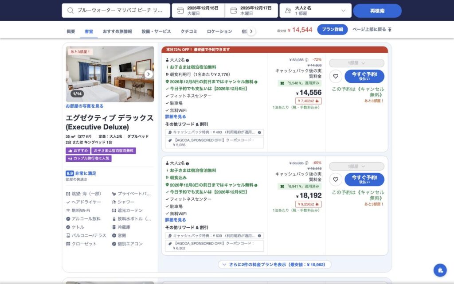Click the ¥9,256x2 price breakdown badge
The height and width of the screenshot is (284, 454).
click(x=309, y=204)
